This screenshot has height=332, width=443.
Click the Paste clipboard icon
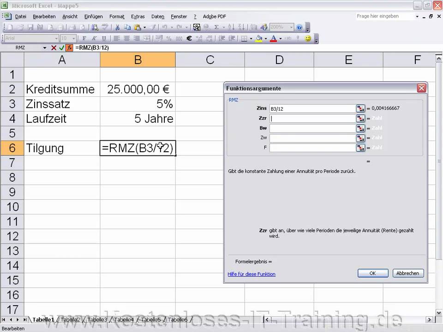coord(138,27)
